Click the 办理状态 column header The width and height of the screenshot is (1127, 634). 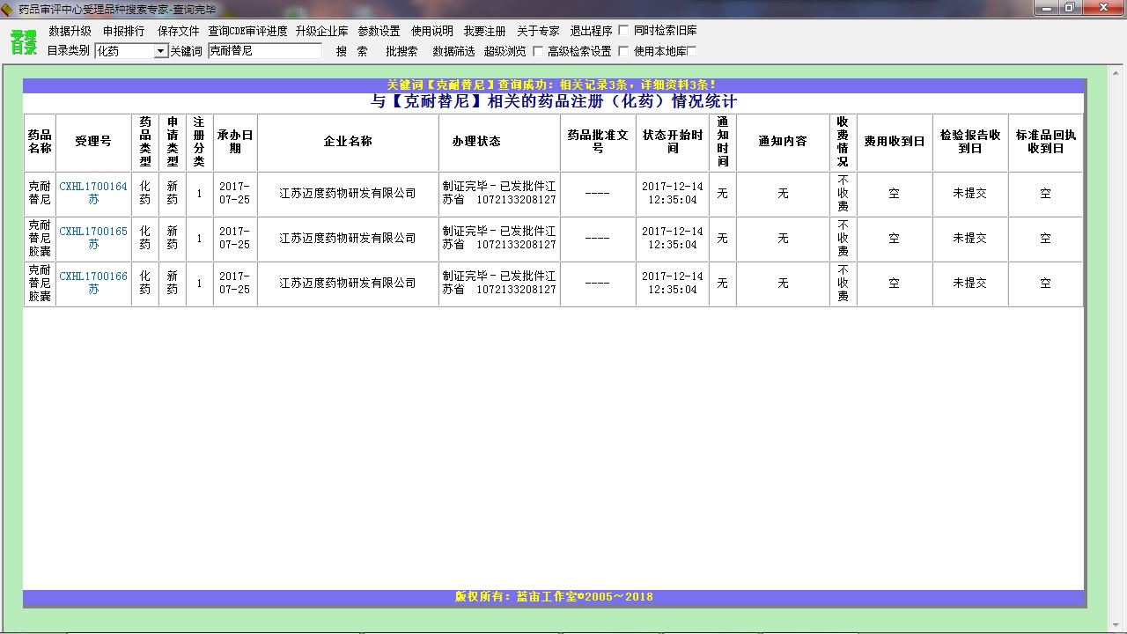[x=499, y=142]
